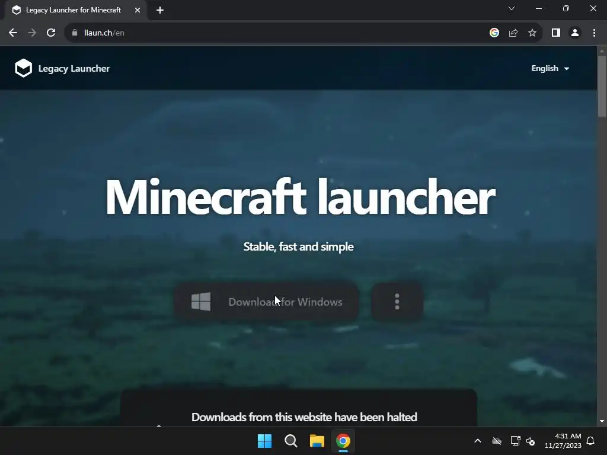Bookmark this tab with the star icon
607x455 pixels.
[x=532, y=33]
